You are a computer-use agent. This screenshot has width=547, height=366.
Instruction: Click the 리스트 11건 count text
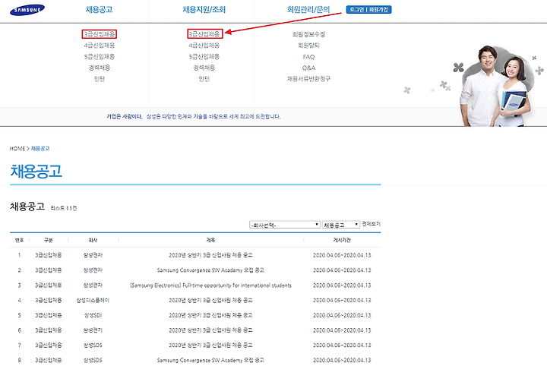point(64,208)
